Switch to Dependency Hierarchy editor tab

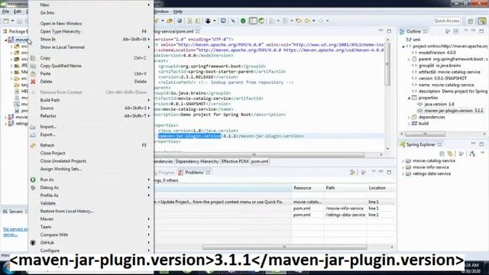click(197, 161)
